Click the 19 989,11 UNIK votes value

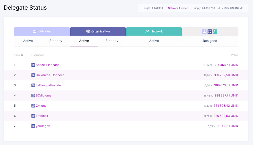(227, 126)
